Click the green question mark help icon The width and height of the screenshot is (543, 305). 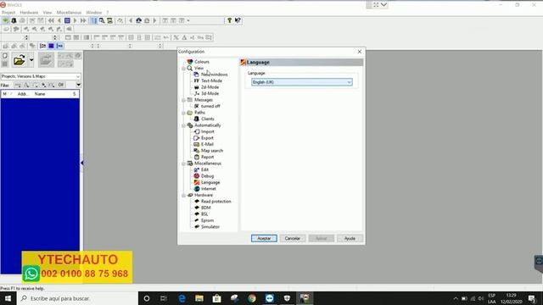click(x=229, y=20)
